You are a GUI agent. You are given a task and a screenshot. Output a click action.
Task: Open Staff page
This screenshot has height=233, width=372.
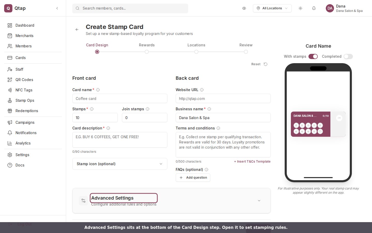click(33, 69)
